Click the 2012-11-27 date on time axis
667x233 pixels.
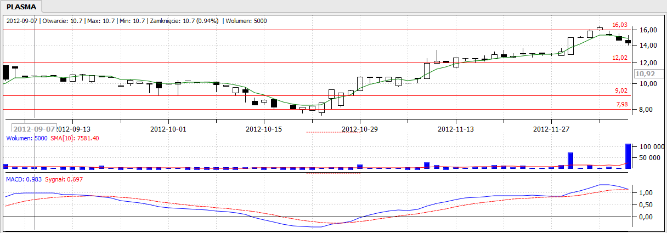(x=552, y=129)
